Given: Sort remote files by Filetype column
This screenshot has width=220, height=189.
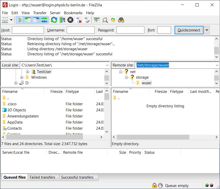Looking at the screenshot, I should click(x=178, y=92).
